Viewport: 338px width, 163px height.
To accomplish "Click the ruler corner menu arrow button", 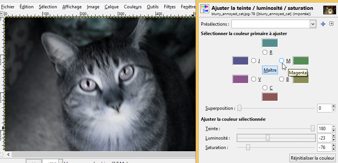I will coord(2,14).
